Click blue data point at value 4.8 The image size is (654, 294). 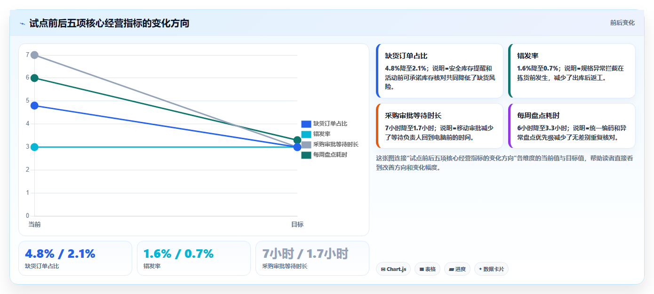tap(34, 105)
